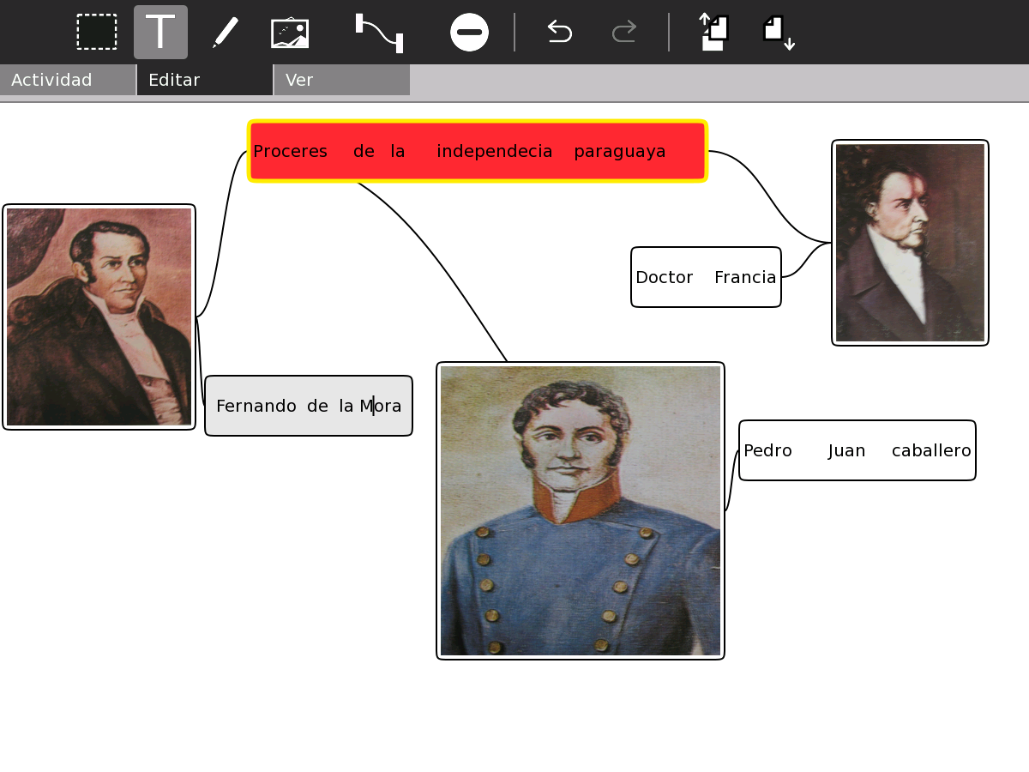1029x772 pixels.
Task: Click the paste page-down-arrow icon
Action: pyautogui.click(x=779, y=32)
